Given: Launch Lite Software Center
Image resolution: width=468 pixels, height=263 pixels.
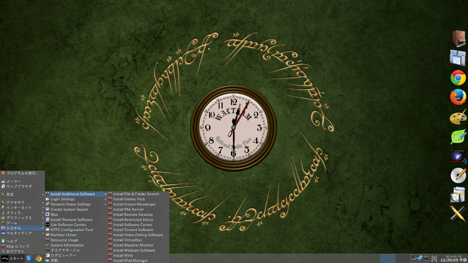Looking at the screenshot, I should point(76,225).
